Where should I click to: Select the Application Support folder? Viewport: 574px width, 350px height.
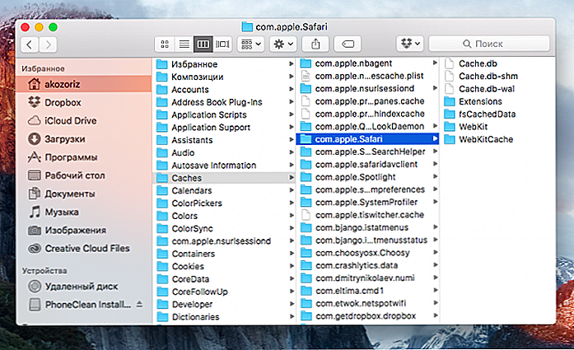(212, 128)
